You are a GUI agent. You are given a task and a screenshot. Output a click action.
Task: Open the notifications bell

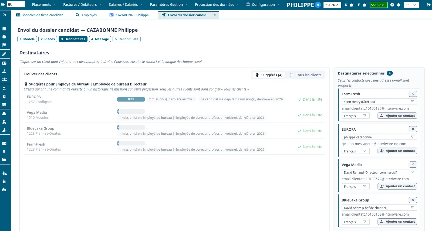(x=399, y=5)
